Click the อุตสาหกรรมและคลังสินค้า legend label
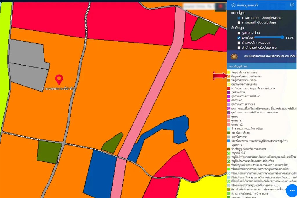 coord(246,96)
